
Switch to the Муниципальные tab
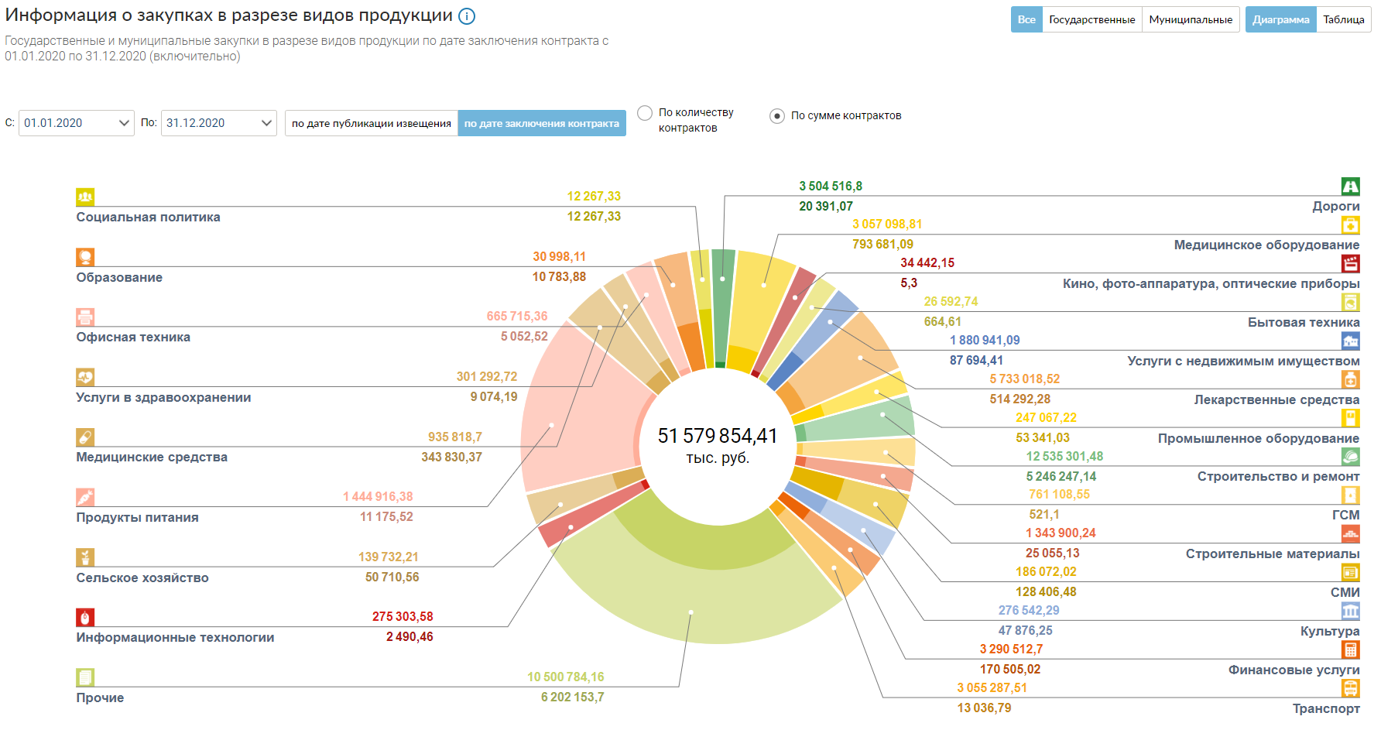(x=1191, y=19)
